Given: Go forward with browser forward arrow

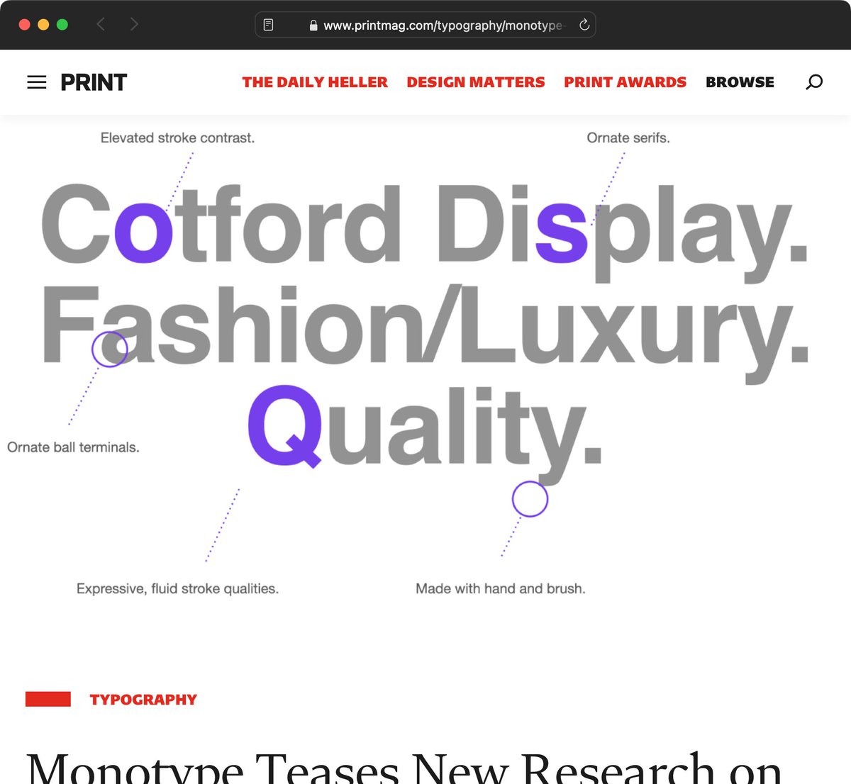Looking at the screenshot, I should [134, 25].
